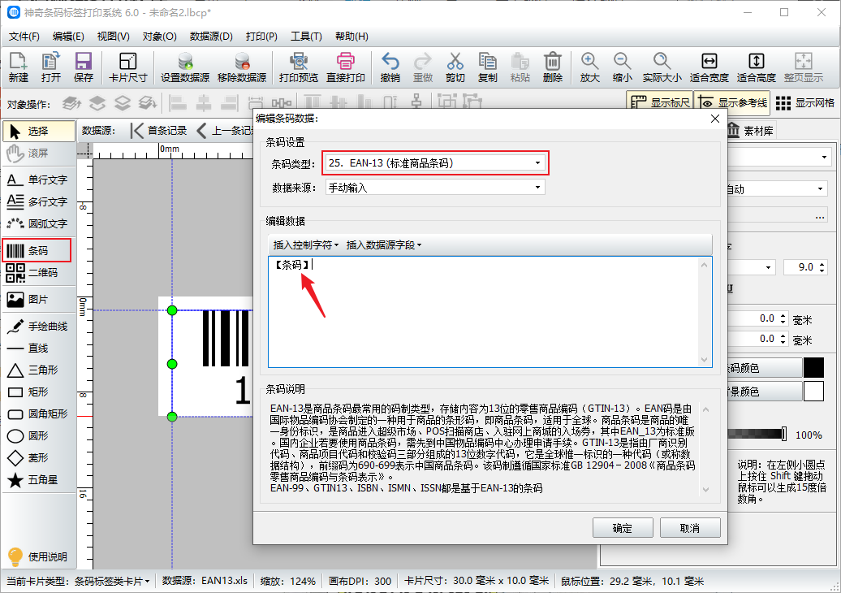841x593 pixels.
Task: Open the 数据源(D) menu
Action: click(211, 36)
